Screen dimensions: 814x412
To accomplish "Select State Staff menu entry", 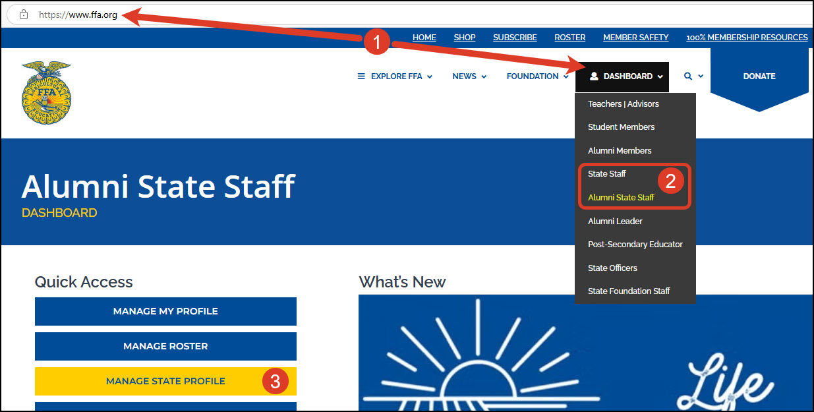I will [x=607, y=174].
